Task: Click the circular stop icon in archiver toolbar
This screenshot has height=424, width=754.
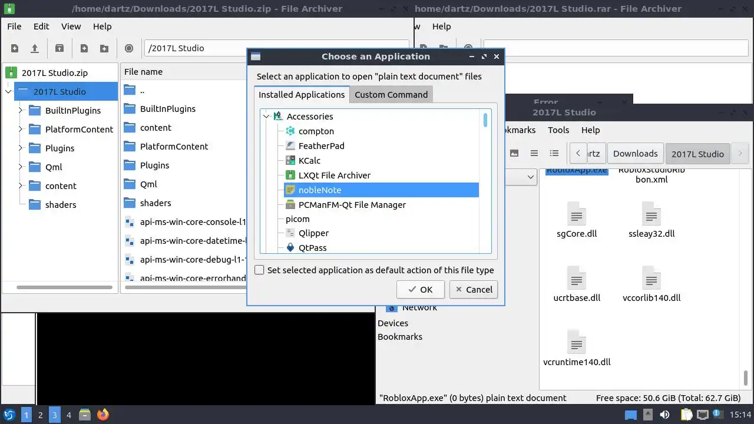Action: [129, 48]
